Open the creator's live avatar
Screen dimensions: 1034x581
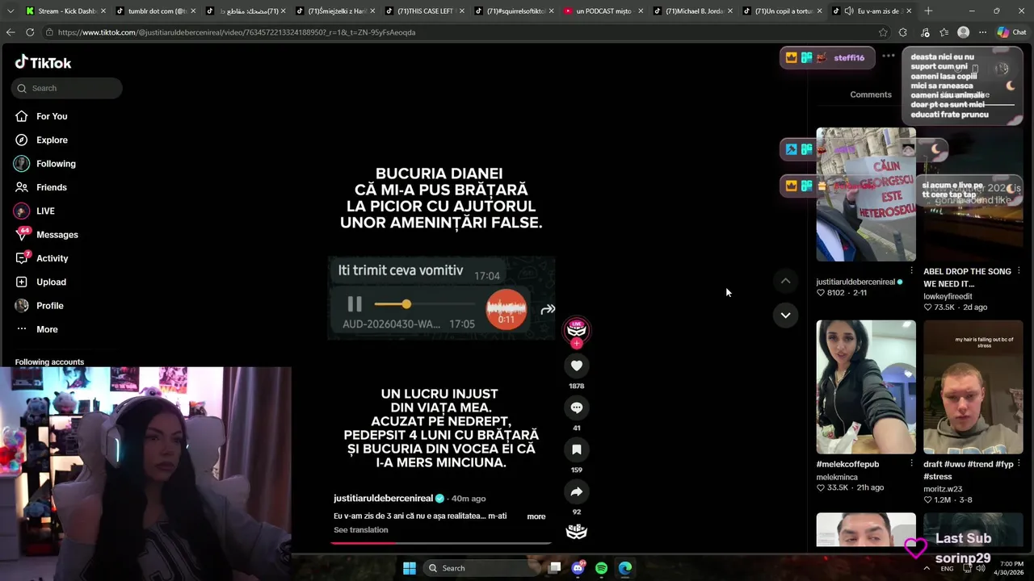tap(576, 328)
